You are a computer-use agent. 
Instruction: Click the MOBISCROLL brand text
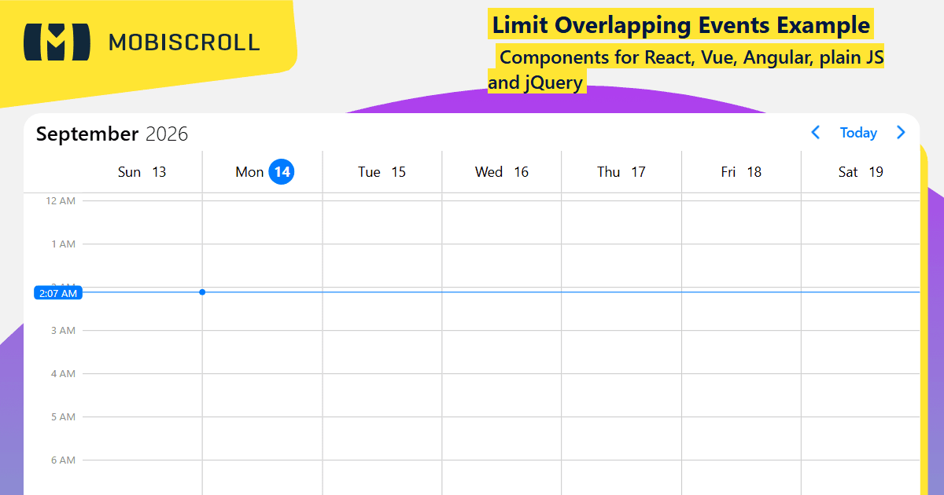point(184,42)
